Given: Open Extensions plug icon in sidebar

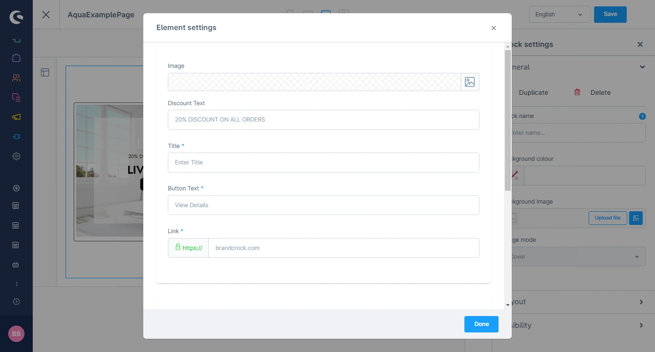Looking at the screenshot, I should pos(16,137).
